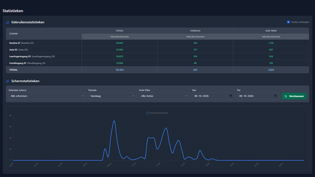Click the VANDAAG column header
This screenshot has width=315, height=177.
[195, 31]
